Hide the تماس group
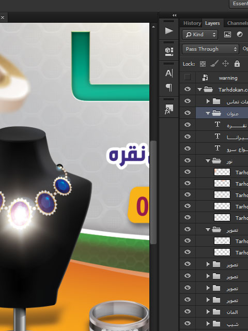This screenshot has height=331, width=248. click(x=188, y=101)
